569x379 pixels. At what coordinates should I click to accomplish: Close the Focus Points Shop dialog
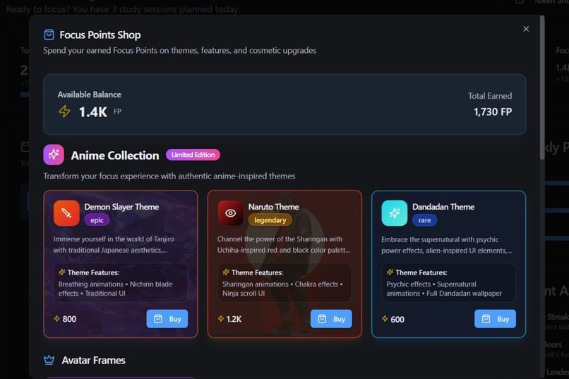[526, 29]
